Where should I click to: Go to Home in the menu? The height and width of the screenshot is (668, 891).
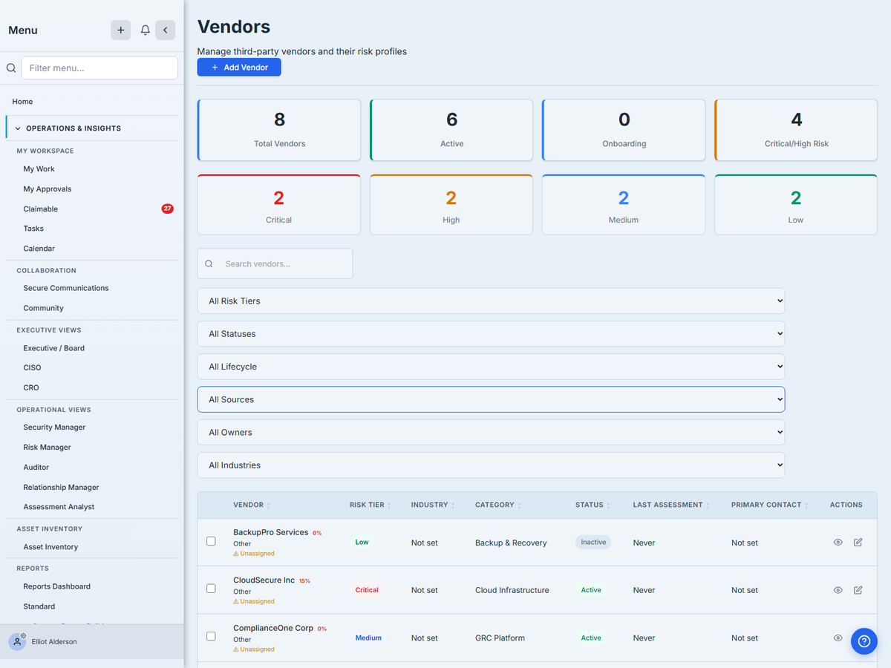tap(22, 102)
